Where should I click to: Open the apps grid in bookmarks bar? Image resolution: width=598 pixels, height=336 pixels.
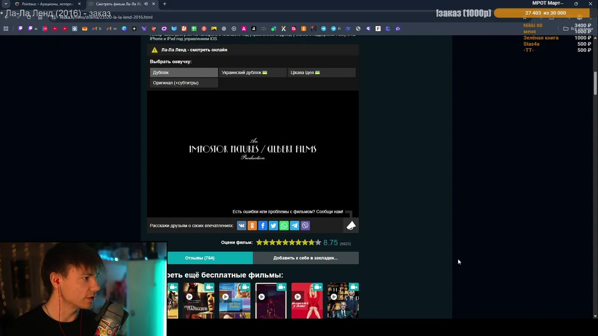point(6,28)
